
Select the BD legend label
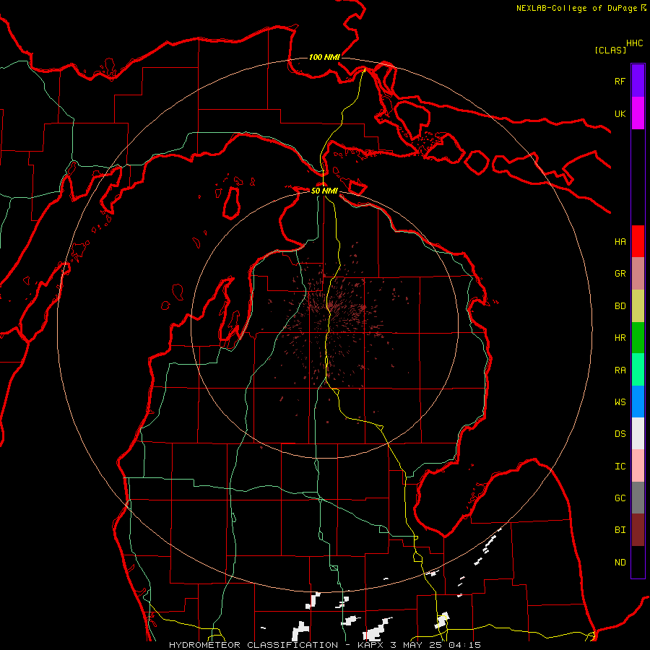point(620,306)
